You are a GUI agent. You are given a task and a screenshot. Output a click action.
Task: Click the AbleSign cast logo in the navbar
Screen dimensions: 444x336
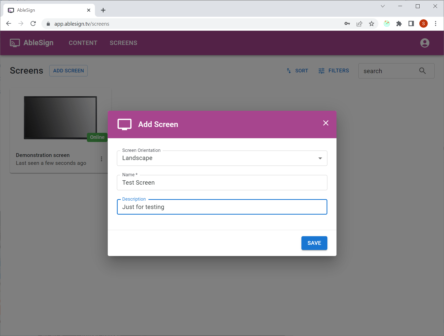14,43
